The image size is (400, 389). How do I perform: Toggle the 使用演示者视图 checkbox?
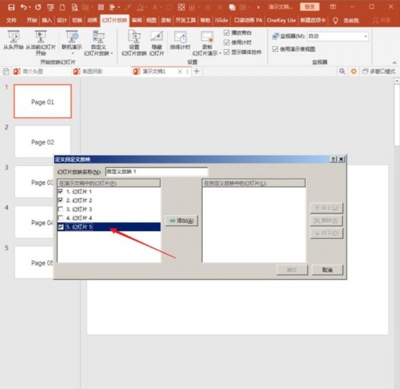275,49
